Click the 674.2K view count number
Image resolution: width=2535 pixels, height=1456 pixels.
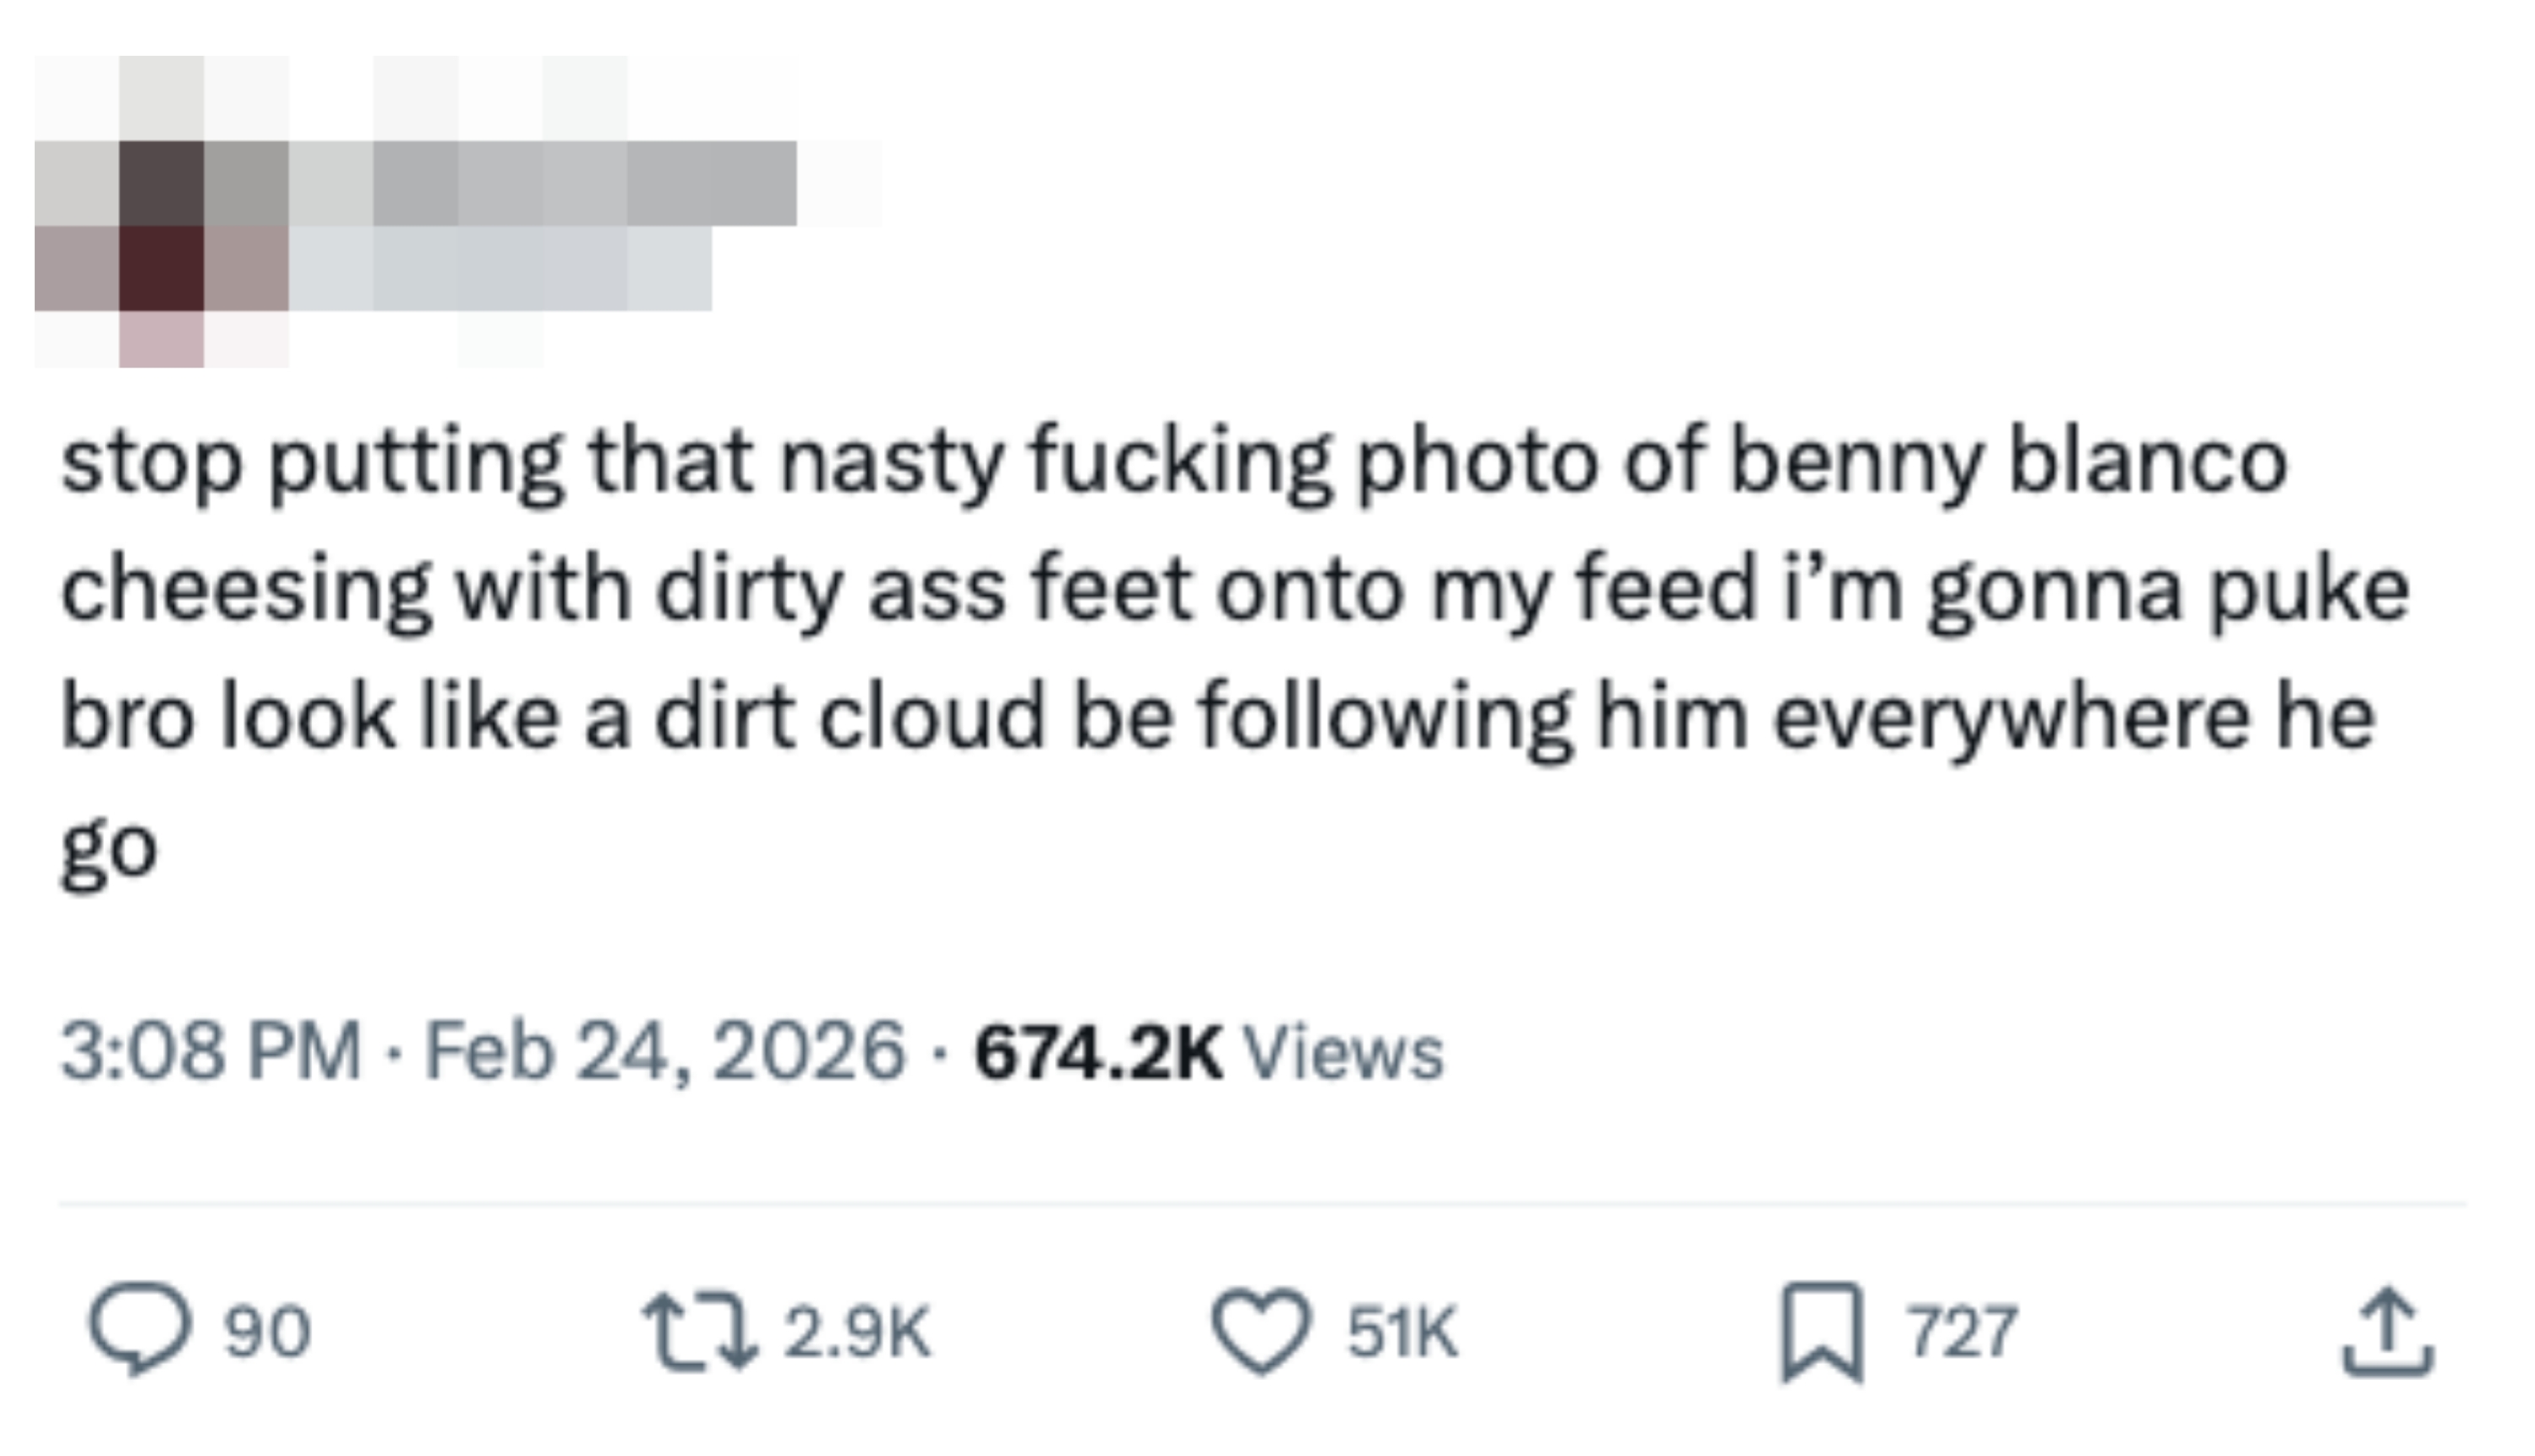pos(1098,1052)
